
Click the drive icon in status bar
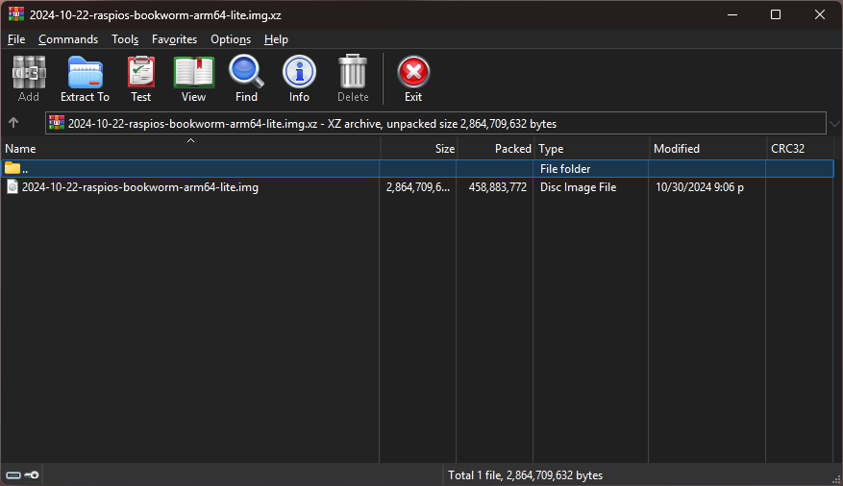pyautogui.click(x=13, y=475)
